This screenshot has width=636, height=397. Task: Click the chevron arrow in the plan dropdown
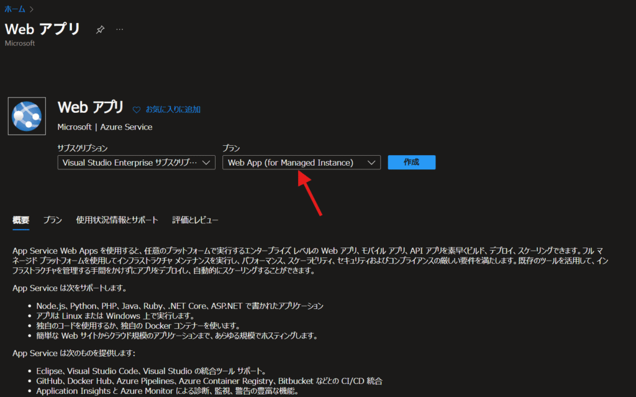click(371, 163)
